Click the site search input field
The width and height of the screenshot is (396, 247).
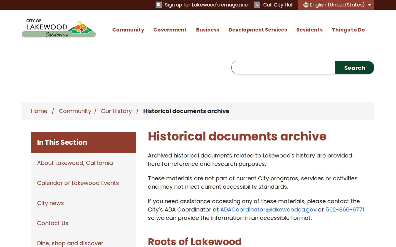[x=283, y=68]
